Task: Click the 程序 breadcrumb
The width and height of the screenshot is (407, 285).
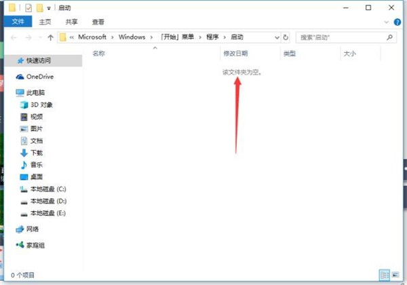Action: (212, 37)
